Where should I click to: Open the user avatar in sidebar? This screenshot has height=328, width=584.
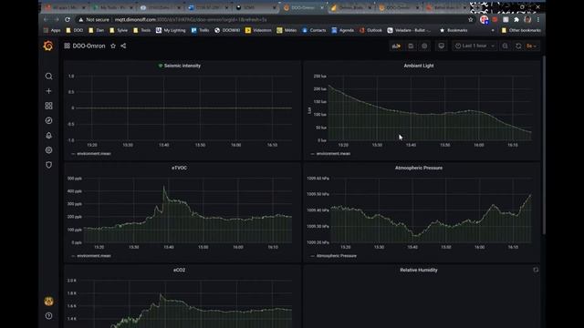pos(48,302)
